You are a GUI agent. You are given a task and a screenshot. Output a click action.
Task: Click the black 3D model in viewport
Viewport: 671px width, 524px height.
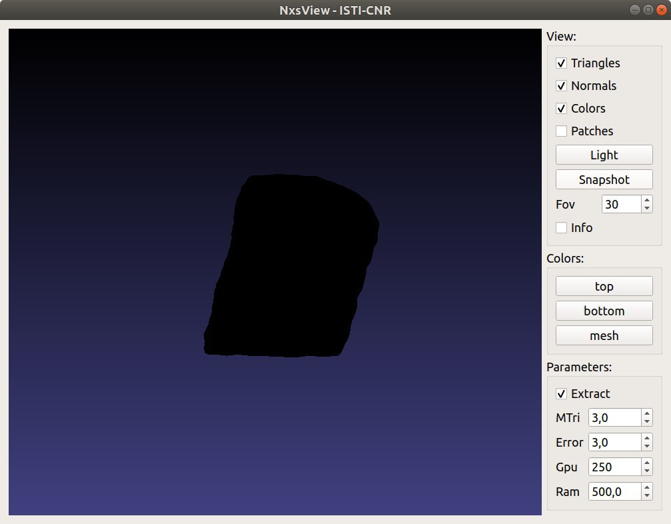tap(291, 265)
